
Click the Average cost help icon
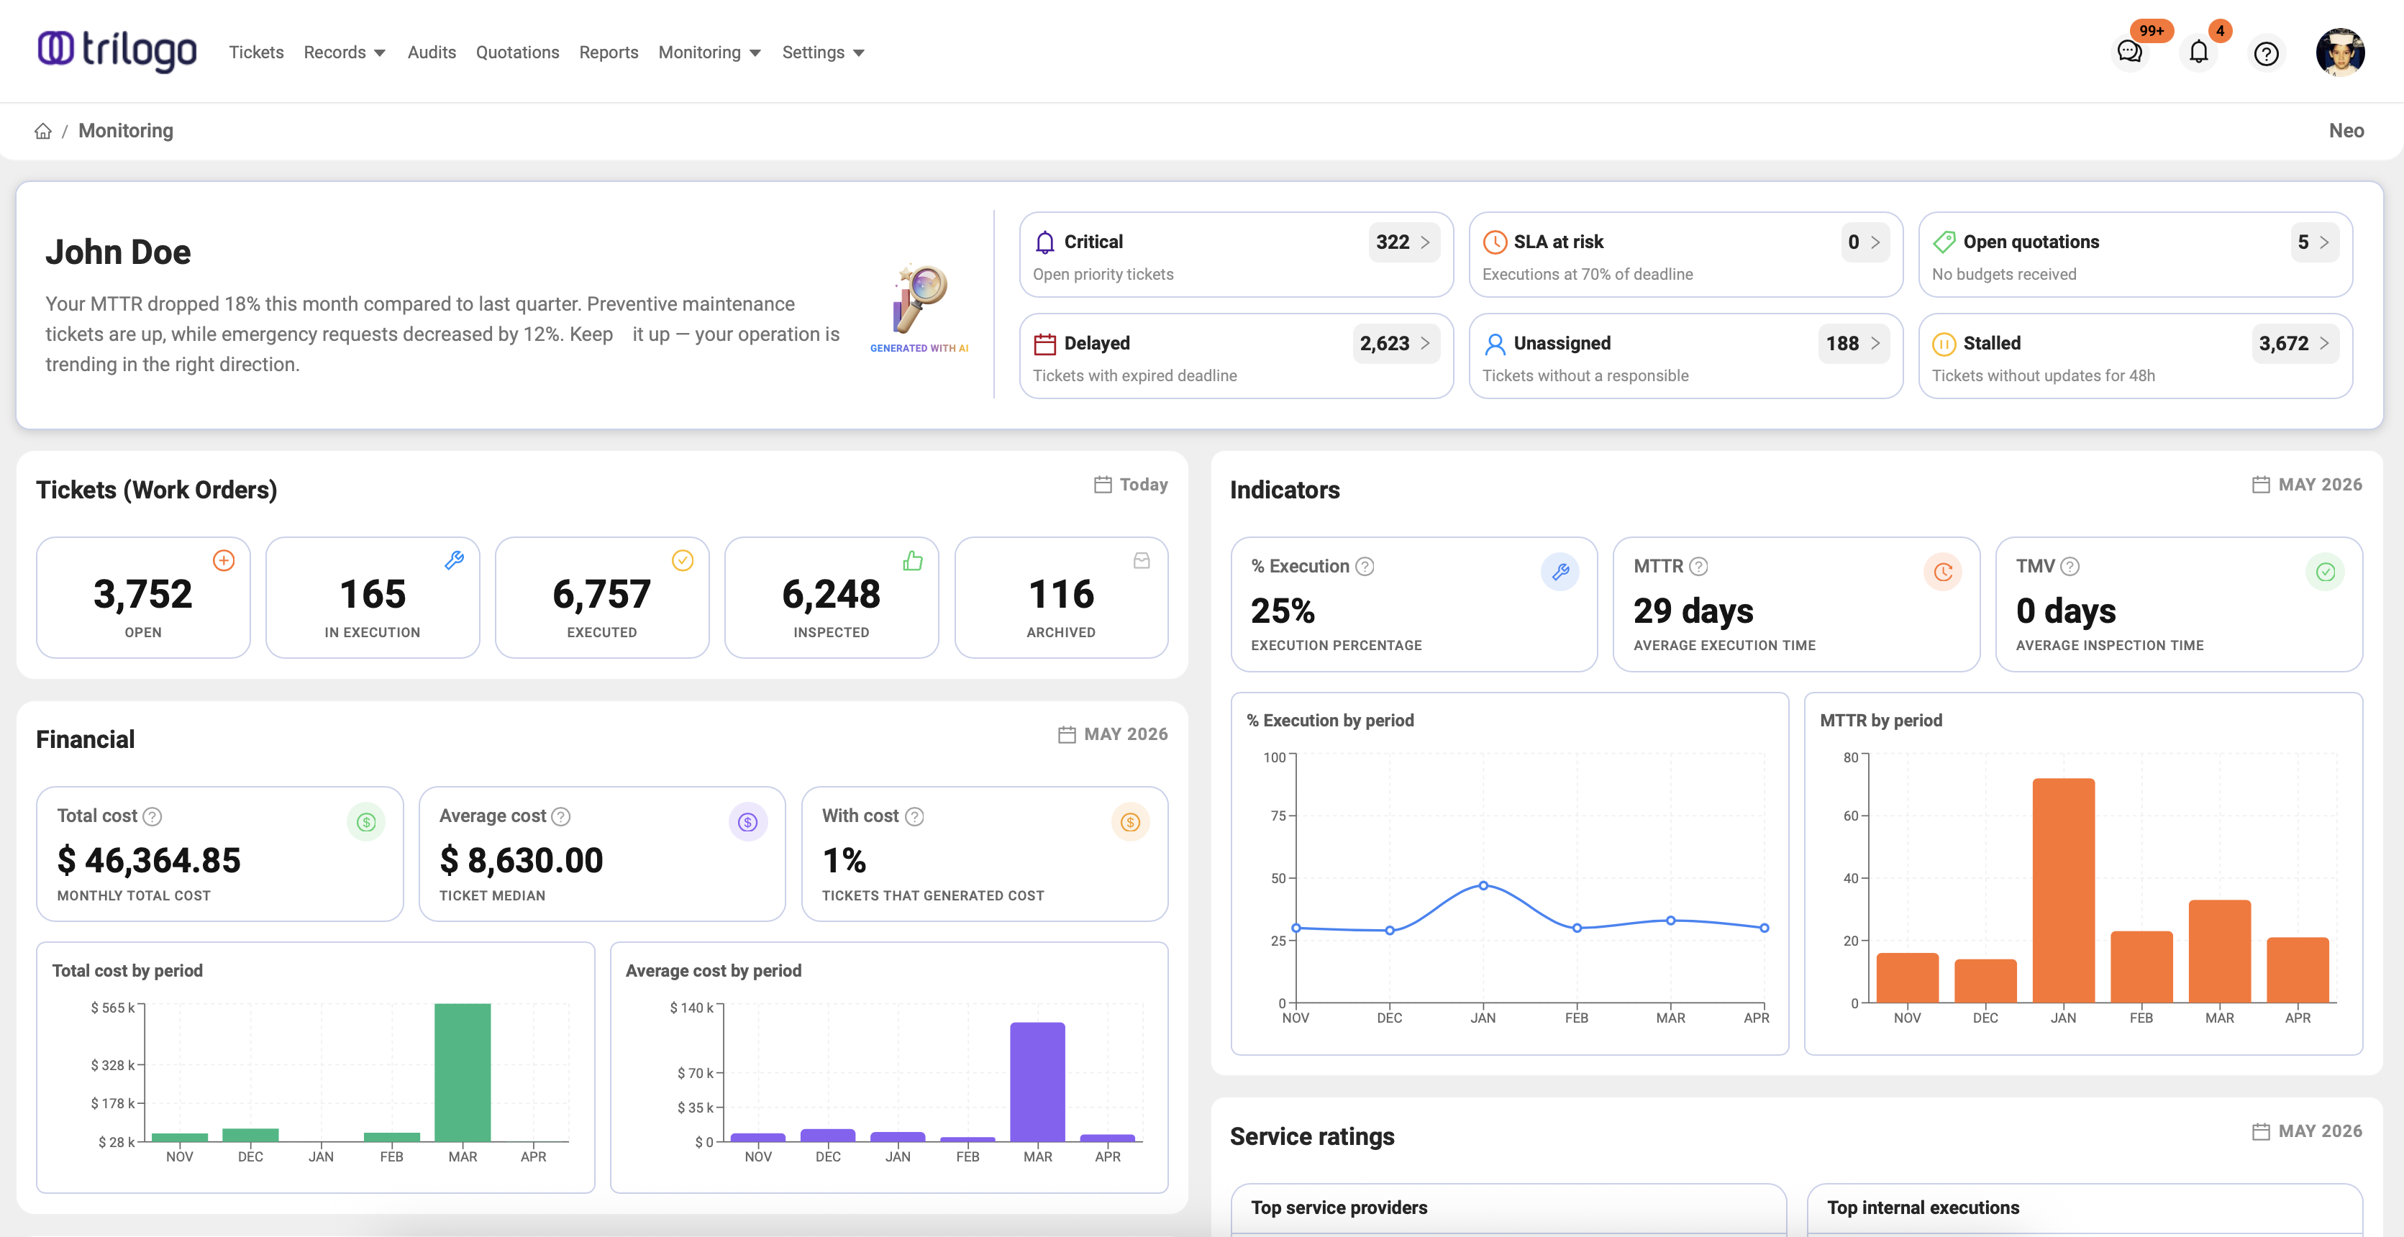coord(561,816)
